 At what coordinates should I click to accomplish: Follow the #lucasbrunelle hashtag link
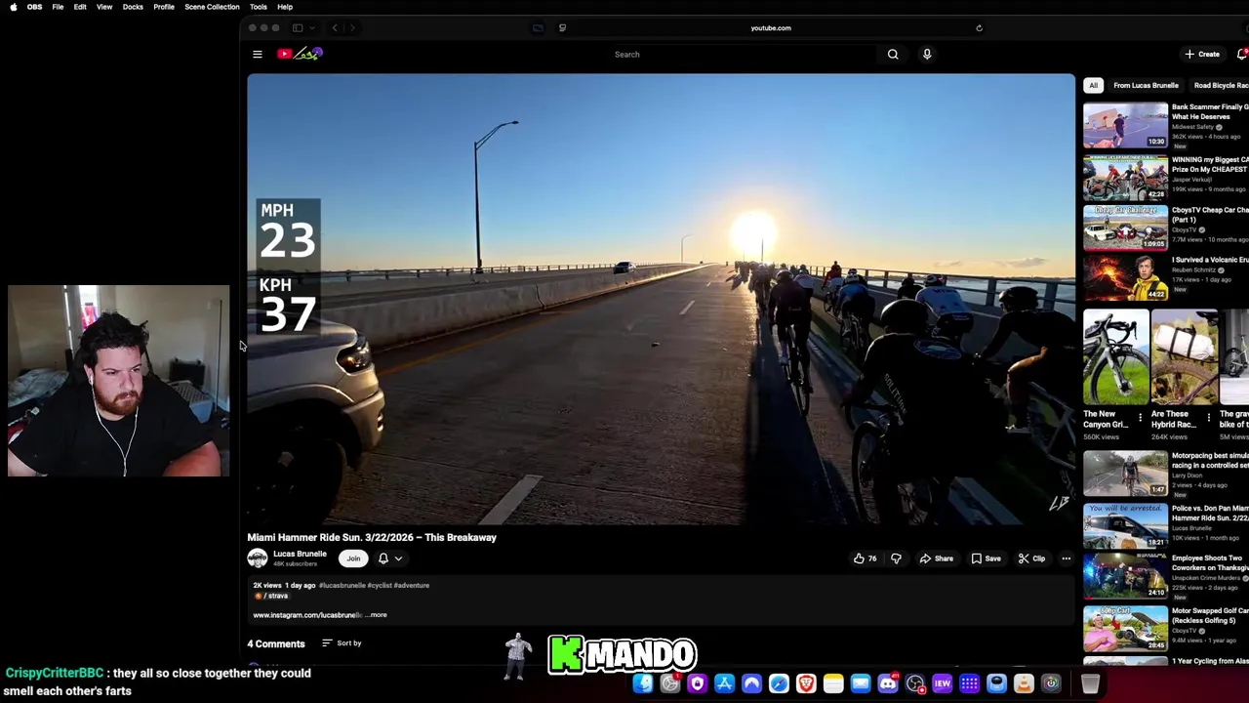[x=342, y=585]
